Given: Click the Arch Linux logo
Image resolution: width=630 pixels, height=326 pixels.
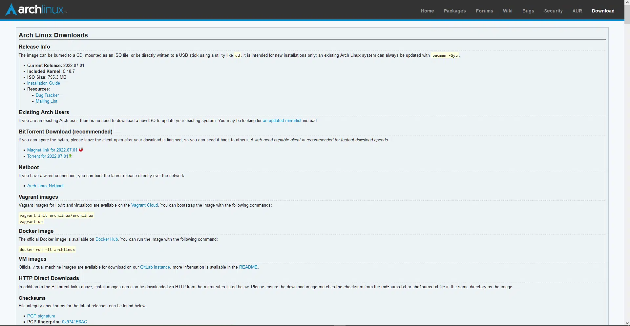Looking at the screenshot, I should pos(36,10).
